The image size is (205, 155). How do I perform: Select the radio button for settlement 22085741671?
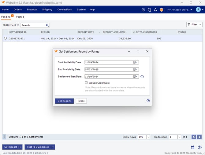(x=5, y=39)
